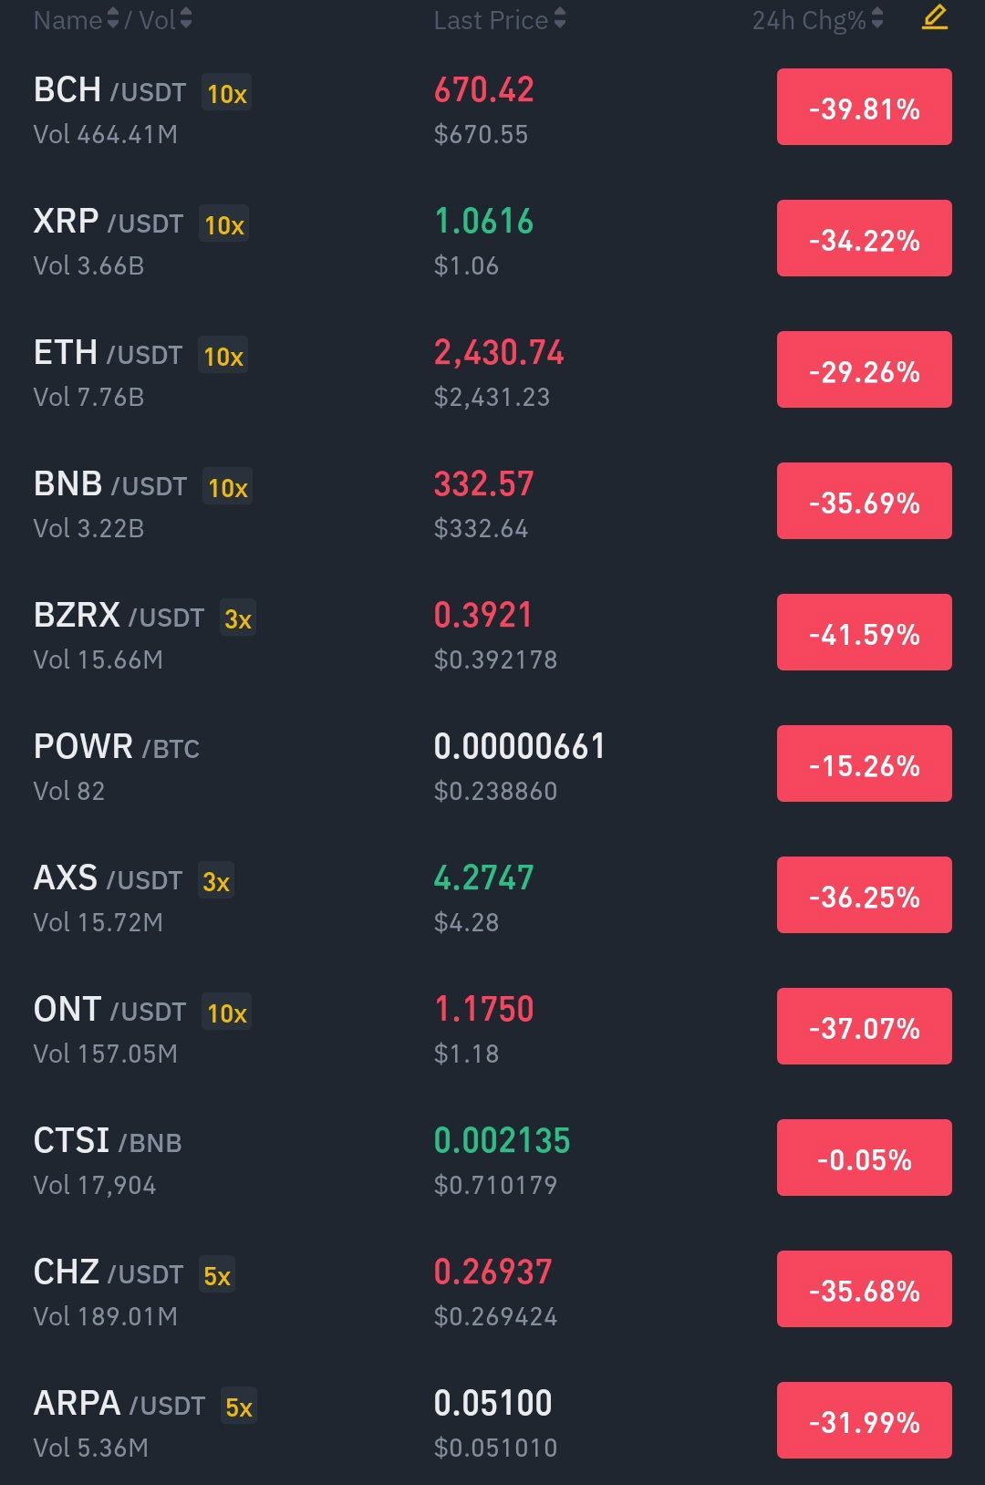
Task: Tap the 5x margin badge on CHZ
Action: (217, 1275)
